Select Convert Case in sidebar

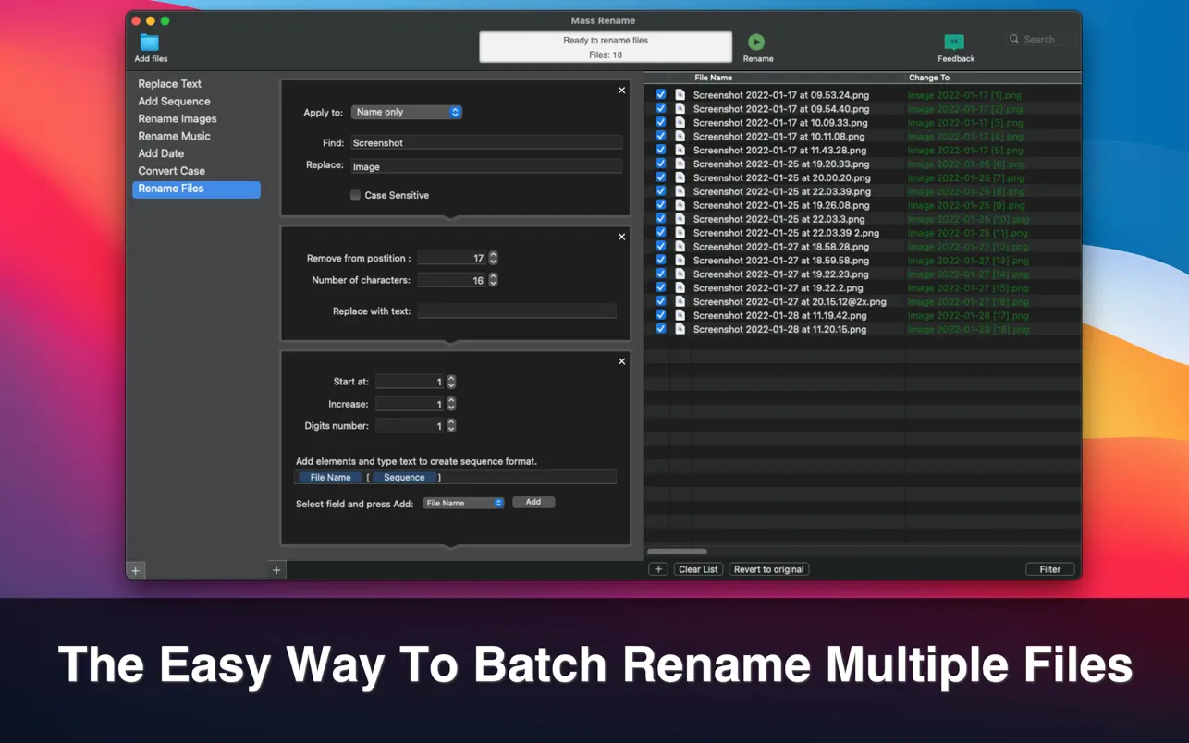click(x=196, y=171)
